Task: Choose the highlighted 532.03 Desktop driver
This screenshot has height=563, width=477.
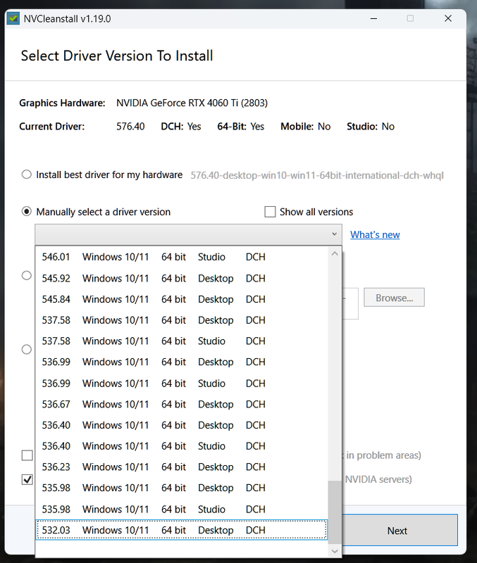Action: tap(182, 530)
